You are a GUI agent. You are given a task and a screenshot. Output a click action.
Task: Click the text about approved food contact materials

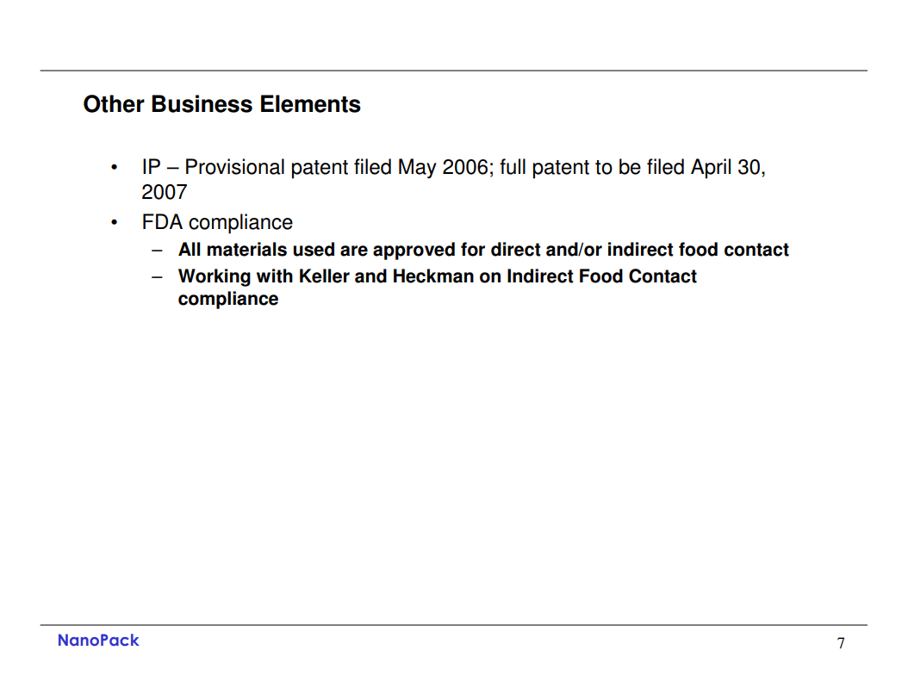[x=483, y=250]
